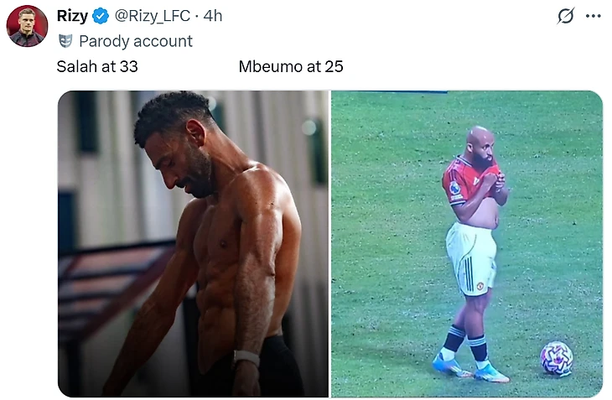The image size is (612, 400).
Task: Click the blue verified checkmark badge
Action: coord(101,16)
